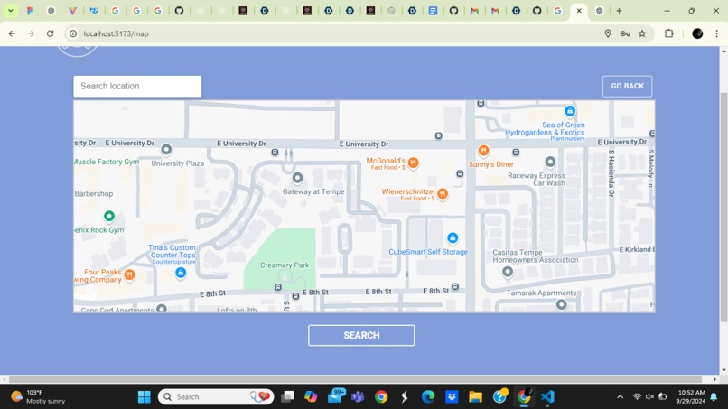Bookmark this page with the star

pyautogui.click(x=642, y=33)
